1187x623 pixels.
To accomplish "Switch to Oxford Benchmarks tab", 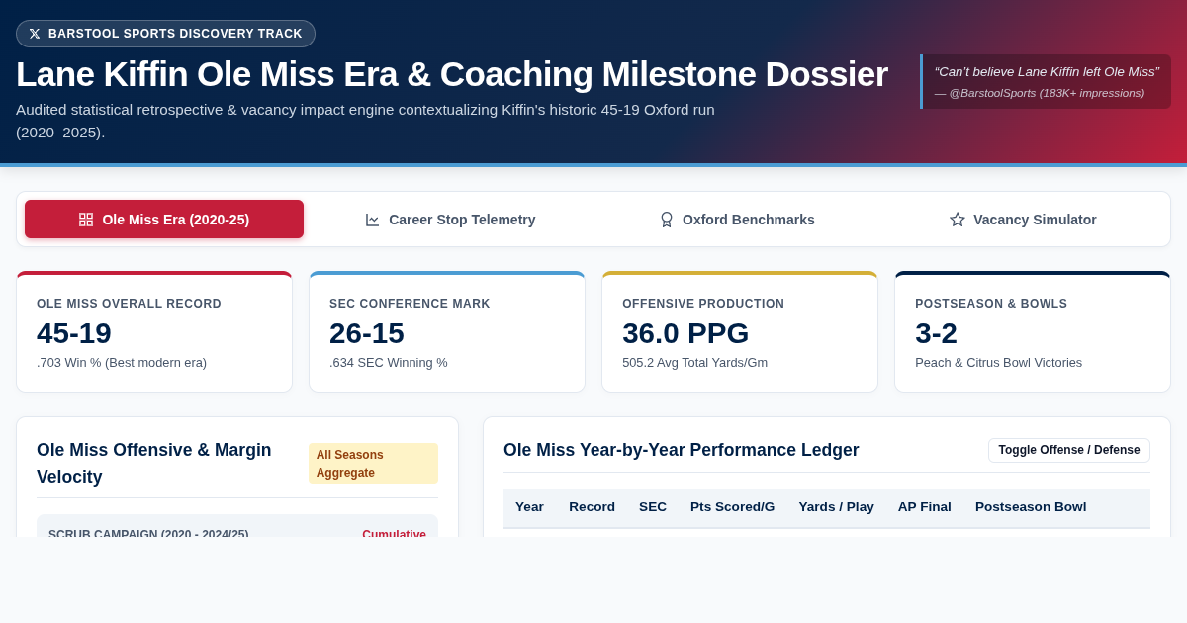I will tap(737, 220).
